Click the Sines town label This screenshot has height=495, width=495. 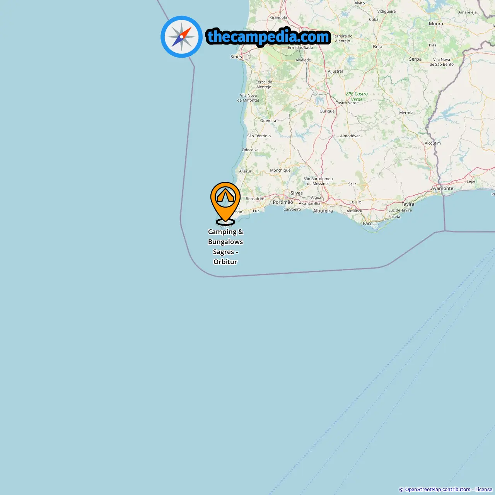236,57
